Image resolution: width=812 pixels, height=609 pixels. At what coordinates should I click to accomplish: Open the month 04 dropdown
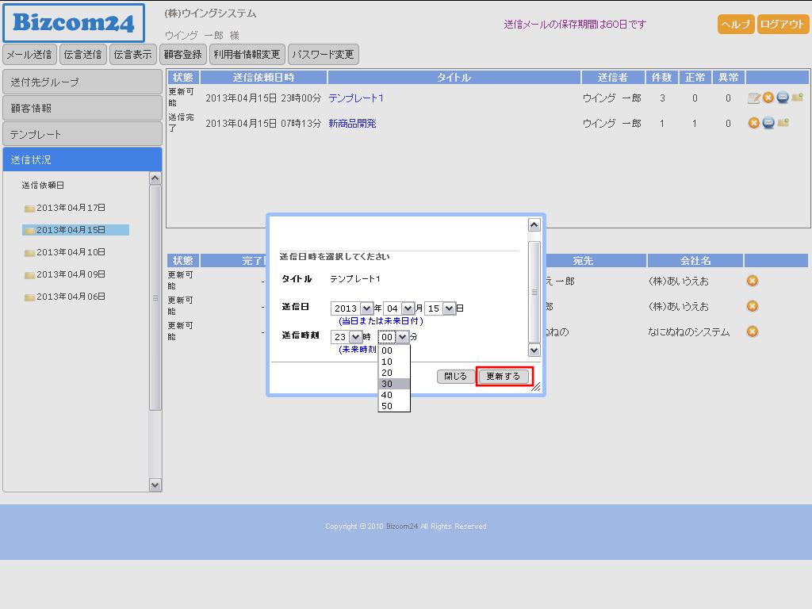point(408,308)
